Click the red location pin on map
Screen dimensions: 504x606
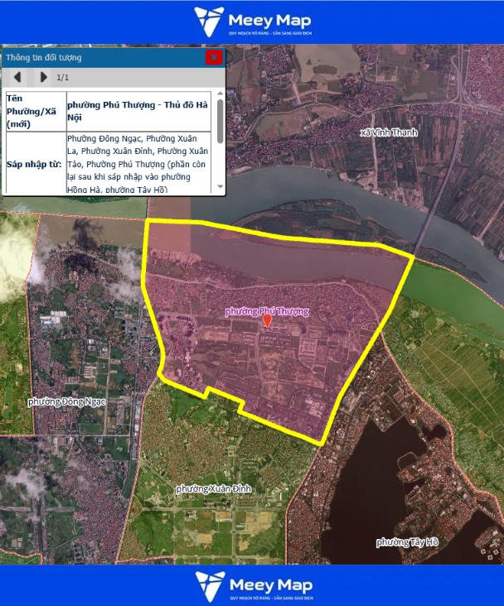[x=267, y=321]
